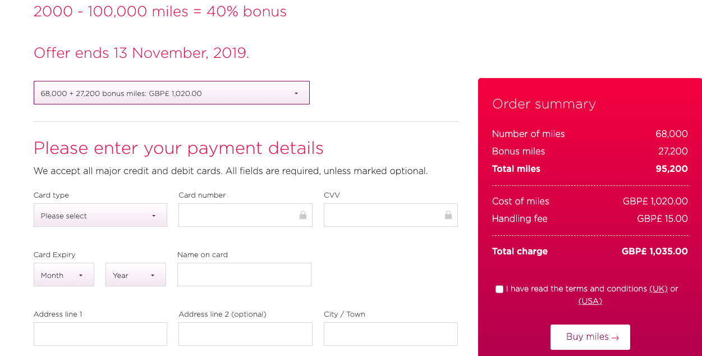Open the miles amount dropdown
The height and width of the screenshot is (356, 702).
(x=172, y=93)
